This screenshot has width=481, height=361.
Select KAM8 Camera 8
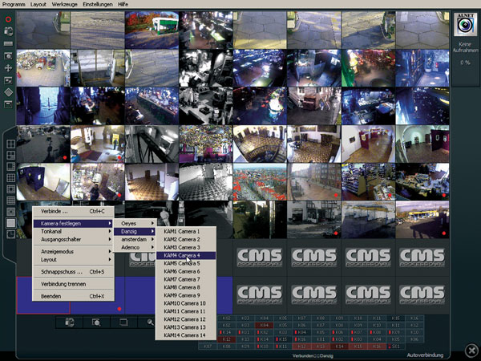186,287
